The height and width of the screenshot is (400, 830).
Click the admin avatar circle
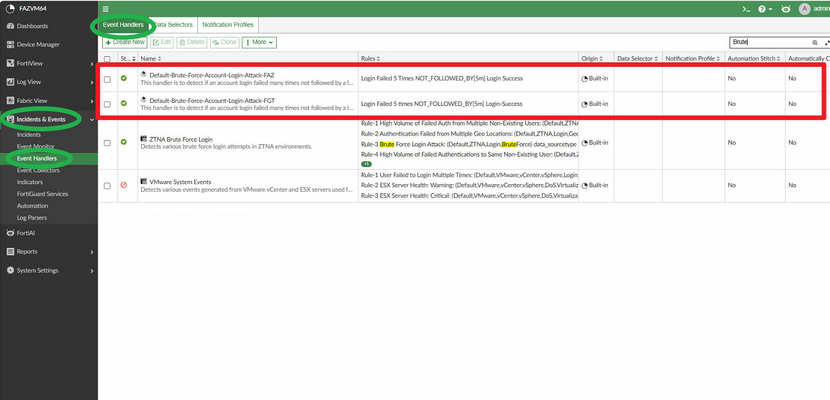click(x=804, y=9)
